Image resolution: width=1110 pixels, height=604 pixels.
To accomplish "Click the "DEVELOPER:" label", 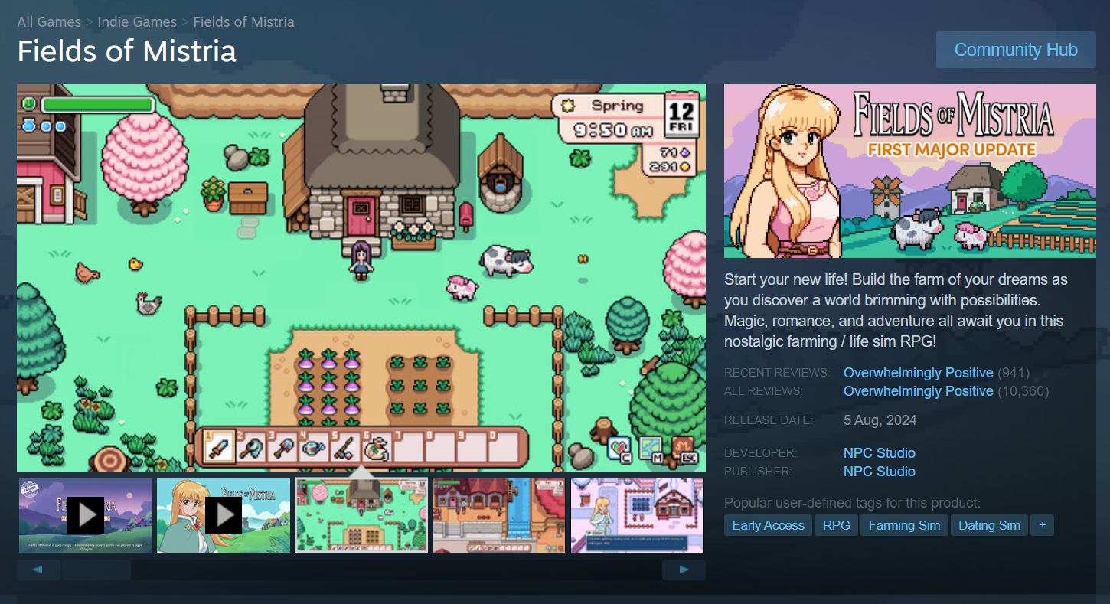I will 761,453.
